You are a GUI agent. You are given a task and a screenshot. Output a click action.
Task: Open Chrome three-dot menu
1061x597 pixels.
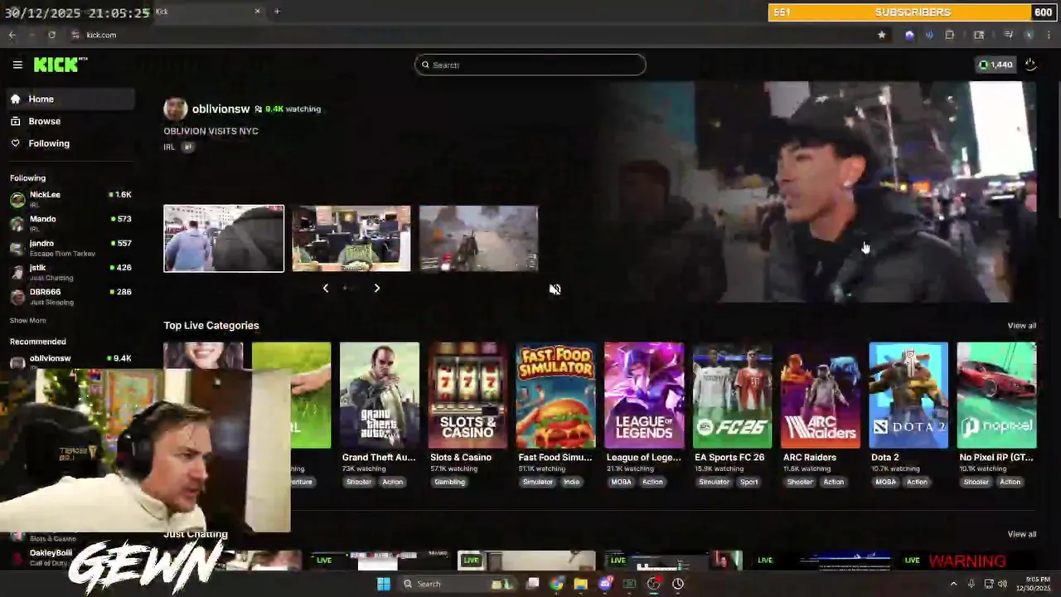(x=1049, y=35)
